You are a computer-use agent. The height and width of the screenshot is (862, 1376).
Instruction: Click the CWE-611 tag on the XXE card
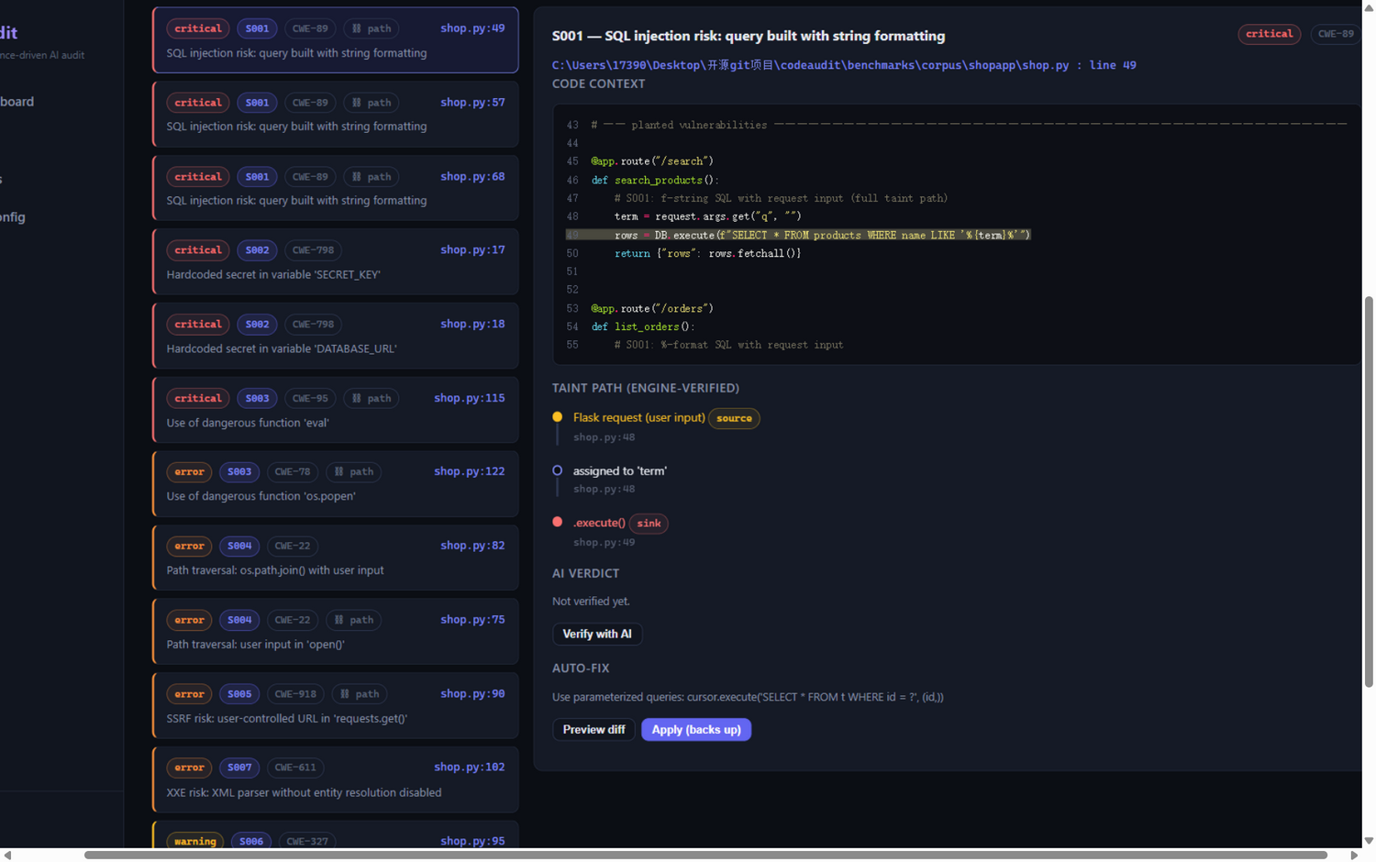tap(295, 768)
